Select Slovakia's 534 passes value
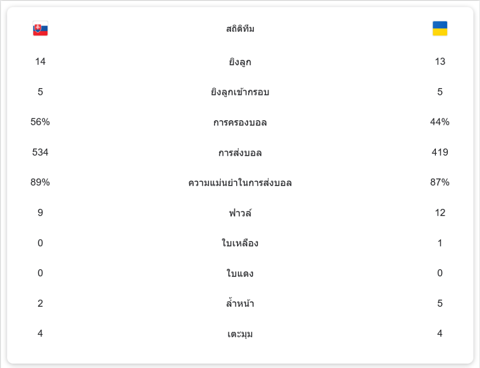The height and width of the screenshot is (368, 480). (x=40, y=152)
